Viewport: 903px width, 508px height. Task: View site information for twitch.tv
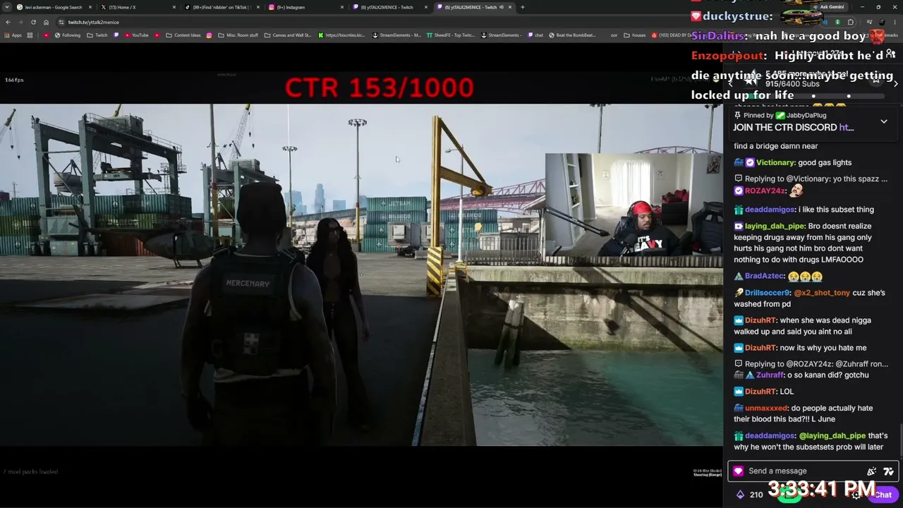61,22
